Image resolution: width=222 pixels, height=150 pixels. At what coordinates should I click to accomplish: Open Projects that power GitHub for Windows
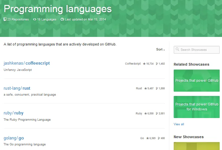tap(197, 107)
